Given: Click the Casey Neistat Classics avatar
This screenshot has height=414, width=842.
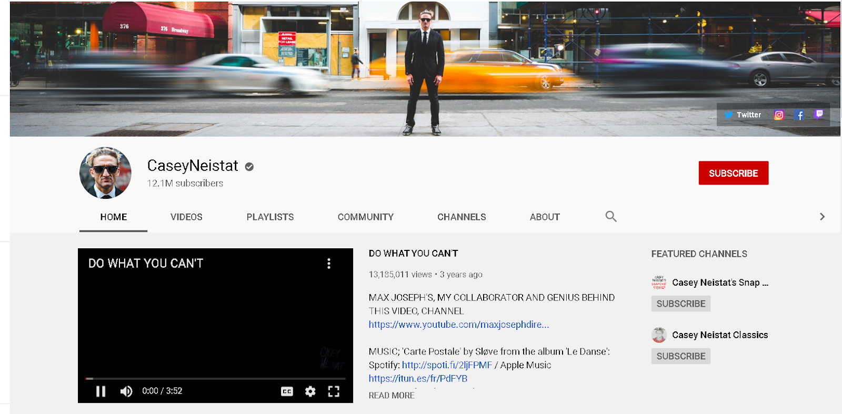Looking at the screenshot, I should (659, 335).
